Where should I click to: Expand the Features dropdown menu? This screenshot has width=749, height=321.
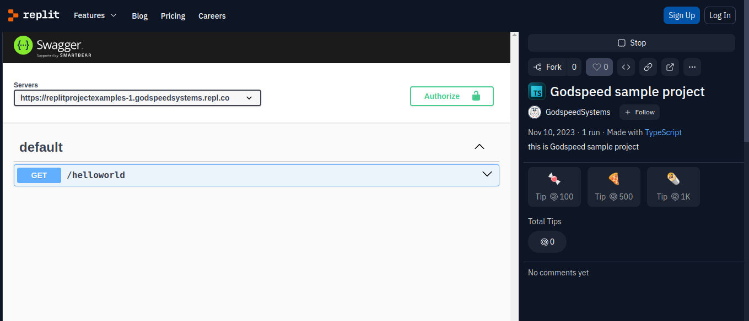[95, 15]
